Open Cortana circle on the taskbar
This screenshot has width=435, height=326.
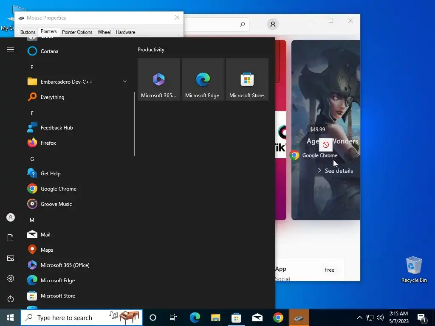click(x=153, y=318)
